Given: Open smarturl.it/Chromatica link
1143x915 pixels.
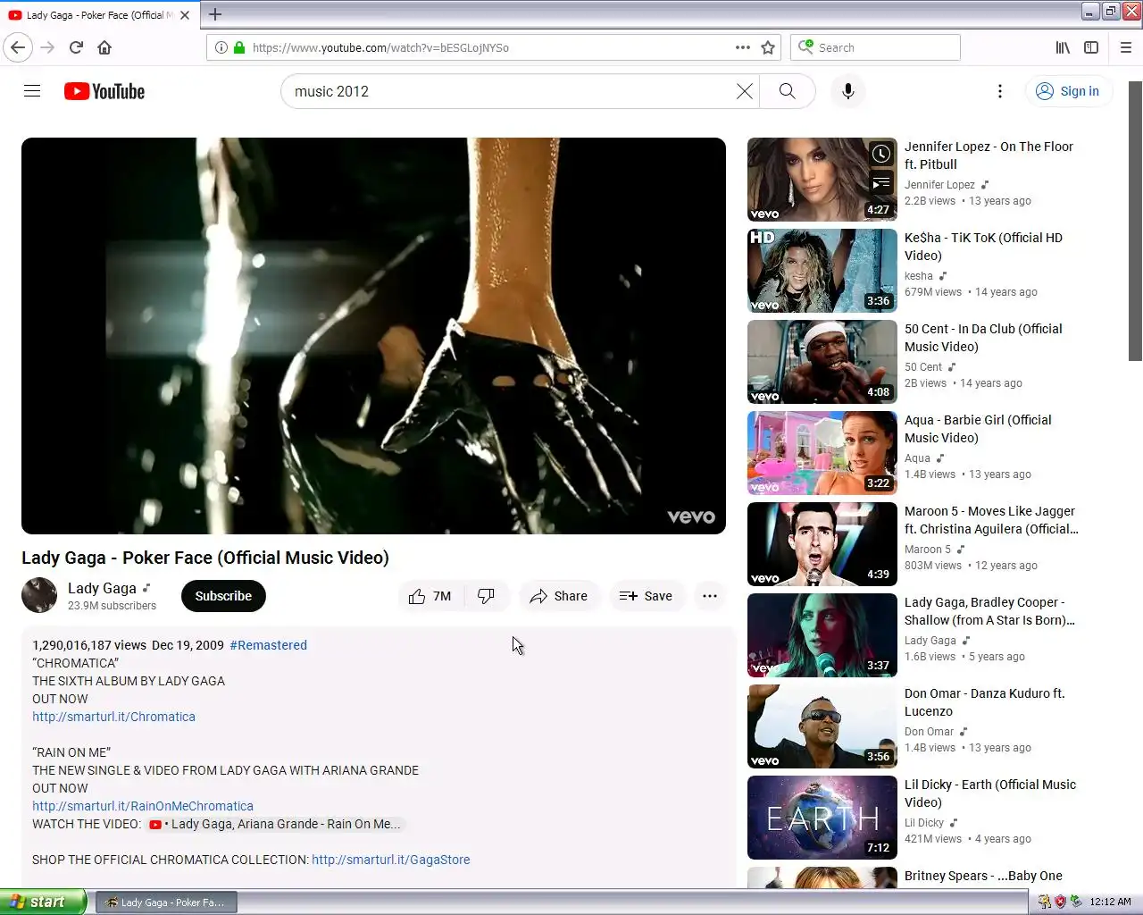Looking at the screenshot, I should pos(113,717).
